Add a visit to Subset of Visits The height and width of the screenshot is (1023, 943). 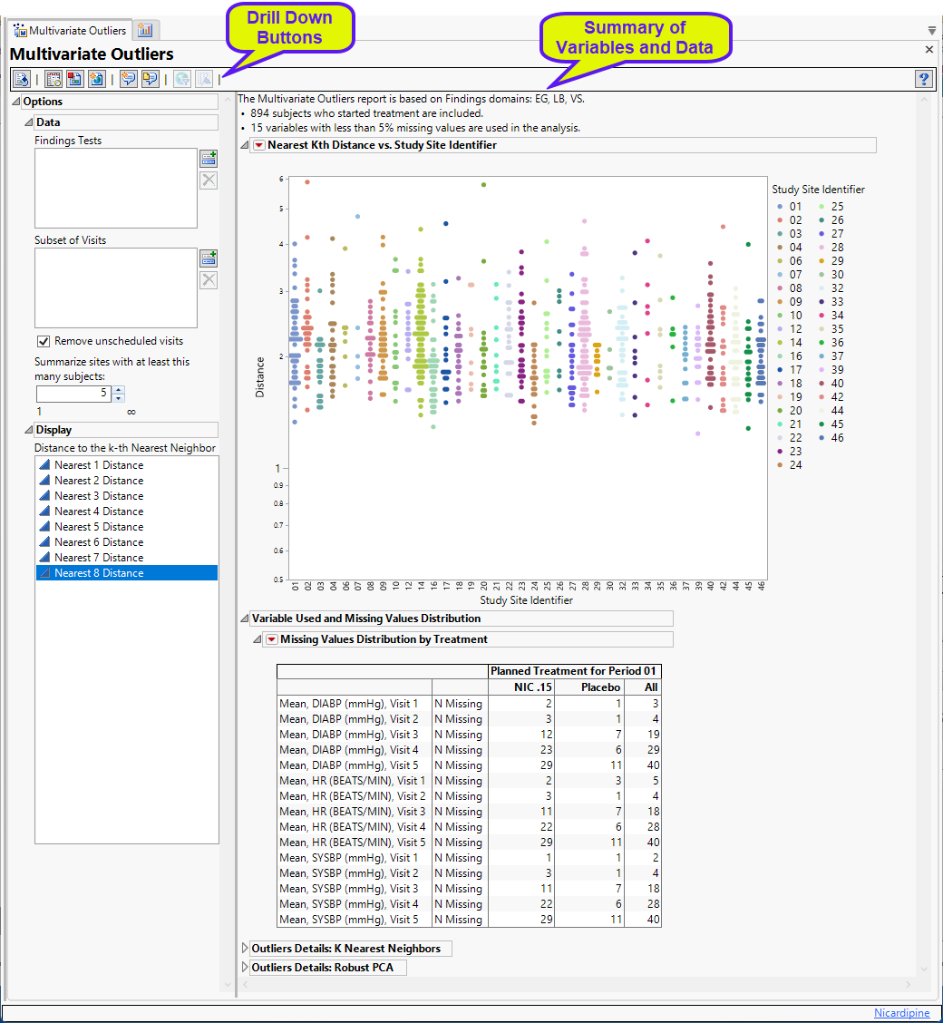[x=209, y=258]
